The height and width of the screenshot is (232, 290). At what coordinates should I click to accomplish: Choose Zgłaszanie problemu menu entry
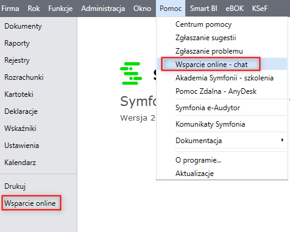coord(209,51)
